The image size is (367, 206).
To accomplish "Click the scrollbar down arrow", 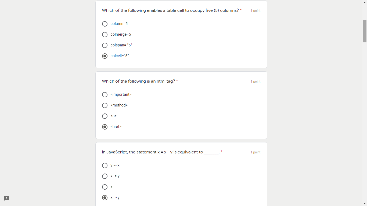I will tap(365, 204).
